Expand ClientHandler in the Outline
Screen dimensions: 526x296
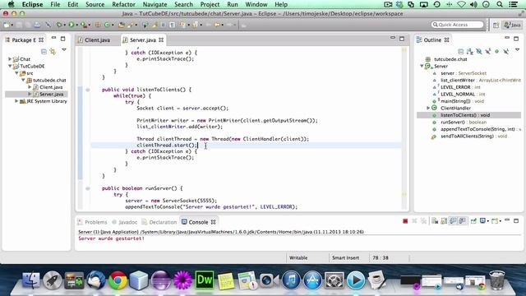(428, 108)
